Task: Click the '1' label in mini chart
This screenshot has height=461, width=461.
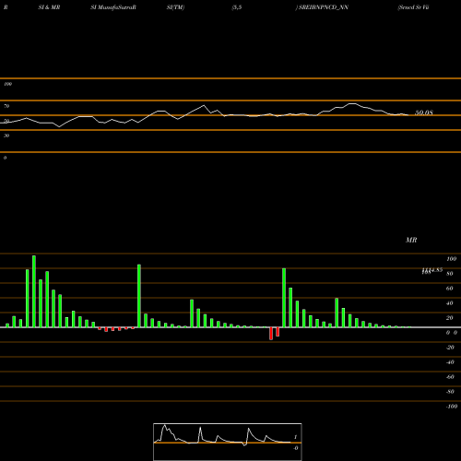Action: tap(295, 437)
